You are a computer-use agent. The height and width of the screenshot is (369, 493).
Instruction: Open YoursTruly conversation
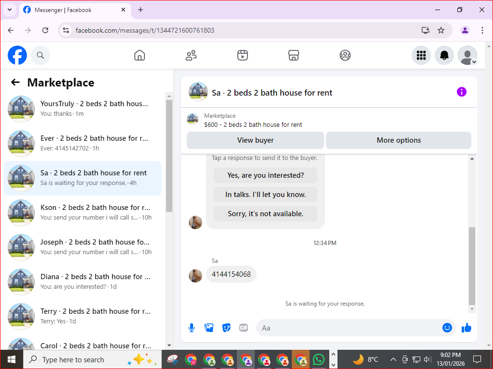(x=83, y=109)
